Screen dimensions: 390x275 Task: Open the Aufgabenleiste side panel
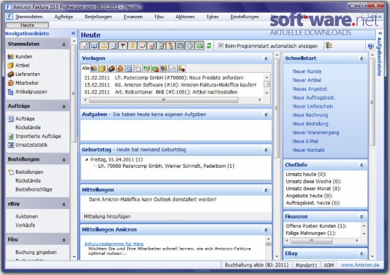(380, 57)
